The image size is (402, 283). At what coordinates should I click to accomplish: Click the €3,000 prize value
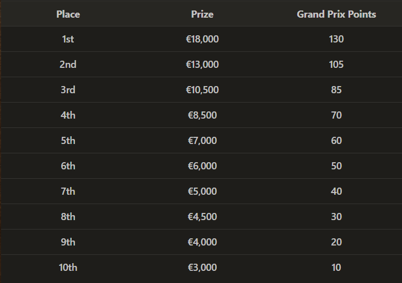point(202,268)
